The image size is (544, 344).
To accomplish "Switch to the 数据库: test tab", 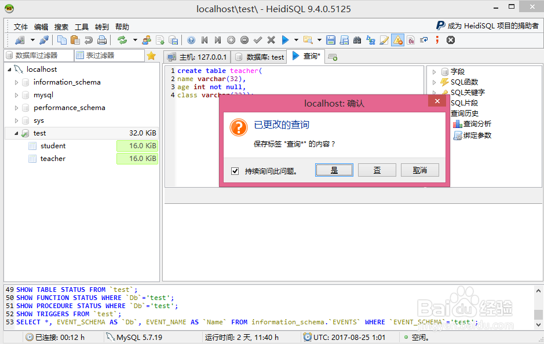I will [259, 57].
